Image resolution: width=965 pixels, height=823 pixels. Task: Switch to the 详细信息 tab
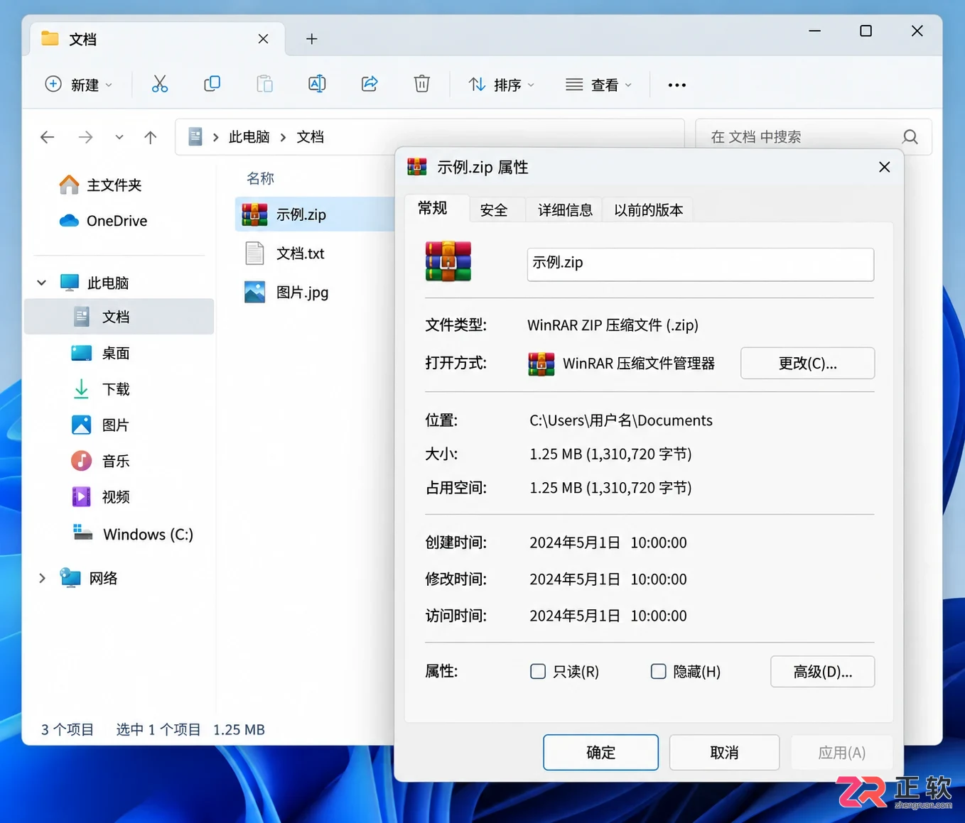565,209
